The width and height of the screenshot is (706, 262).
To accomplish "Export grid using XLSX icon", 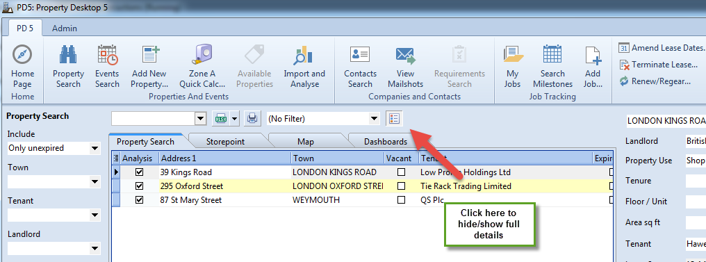I will pyautogui.click(x=221, y=119).
